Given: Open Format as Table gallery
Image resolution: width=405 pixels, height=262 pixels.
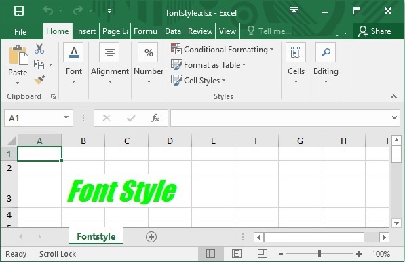Looking at the screenshot, I should tap(208, 65).
